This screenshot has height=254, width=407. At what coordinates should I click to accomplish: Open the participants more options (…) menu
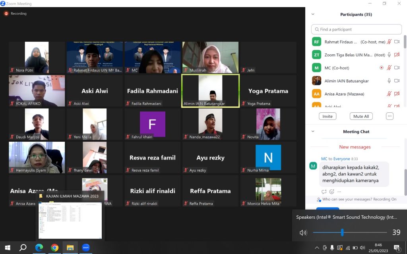(390, 116)
